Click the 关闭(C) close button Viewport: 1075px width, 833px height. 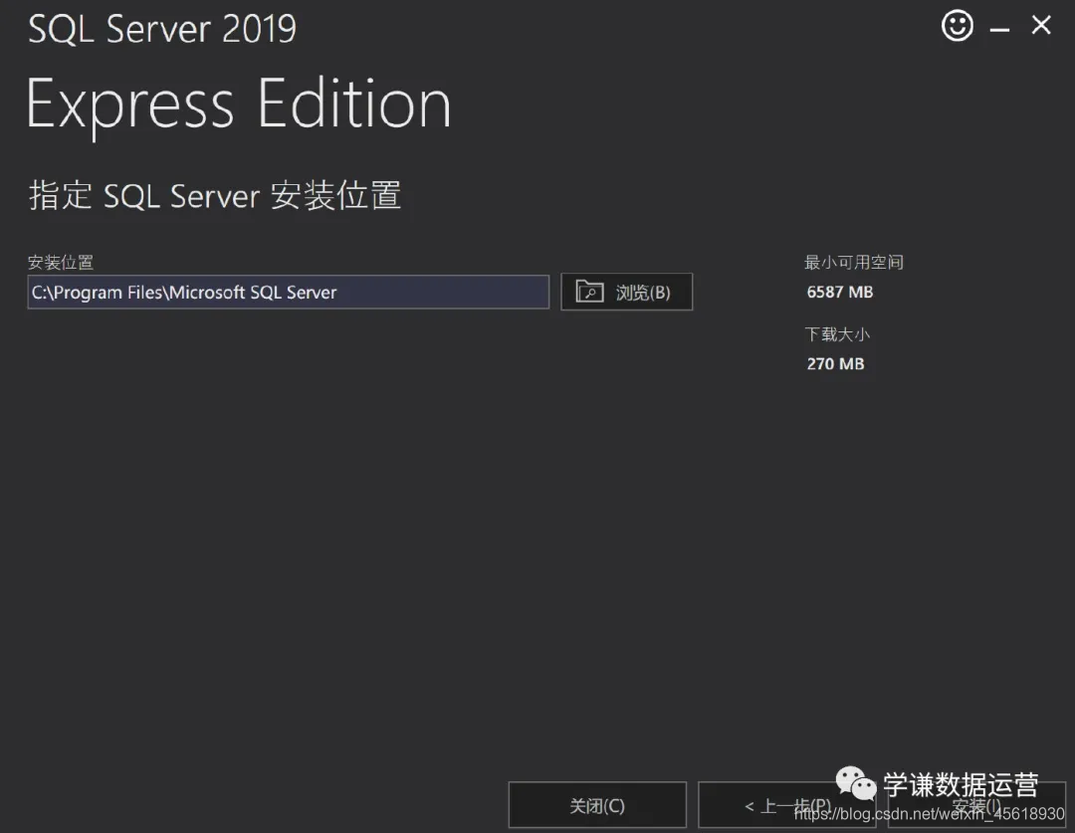(597, 805)
